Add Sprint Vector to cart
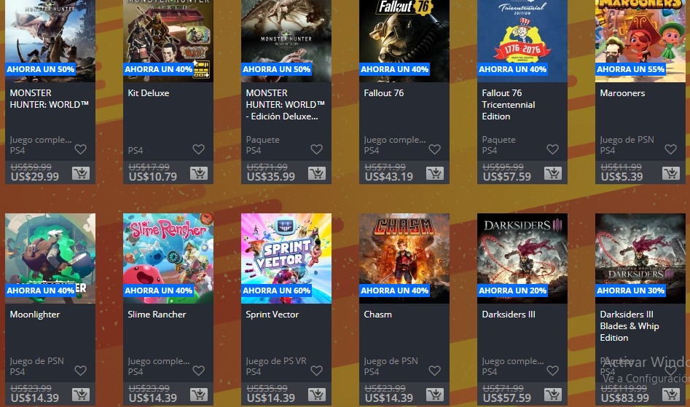The width and height of the screenshot is (690, 407). (x=317, y=395)
